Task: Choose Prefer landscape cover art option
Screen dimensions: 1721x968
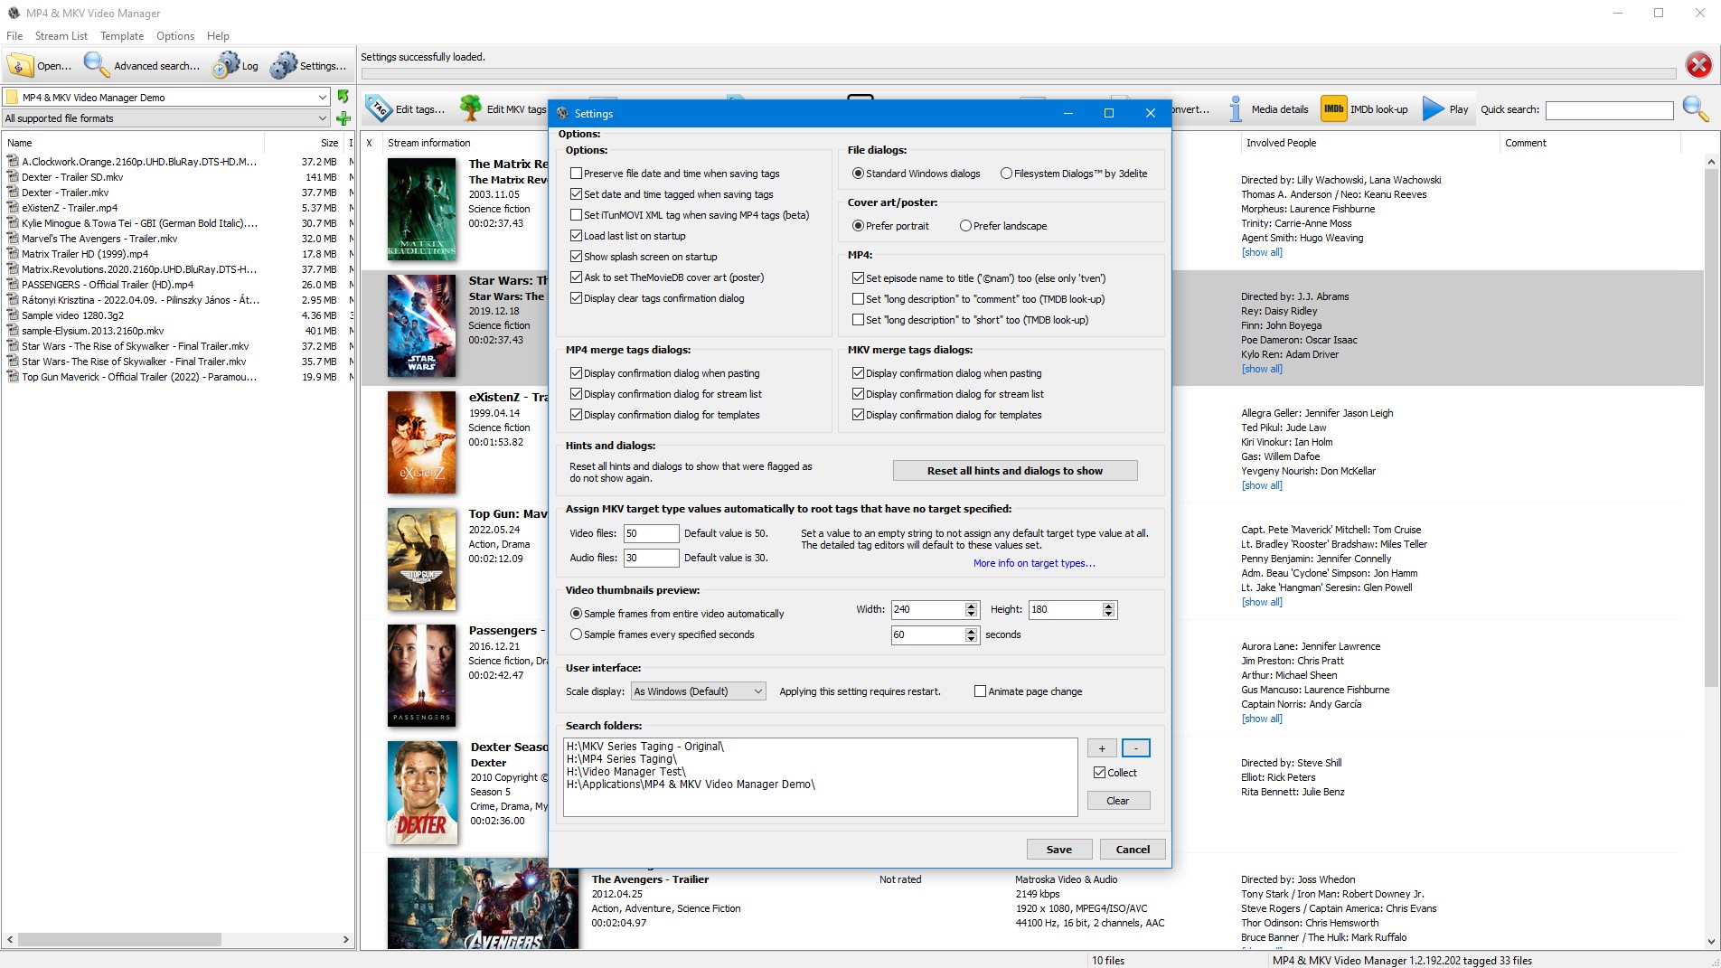Action: click(x=965, y=226)
